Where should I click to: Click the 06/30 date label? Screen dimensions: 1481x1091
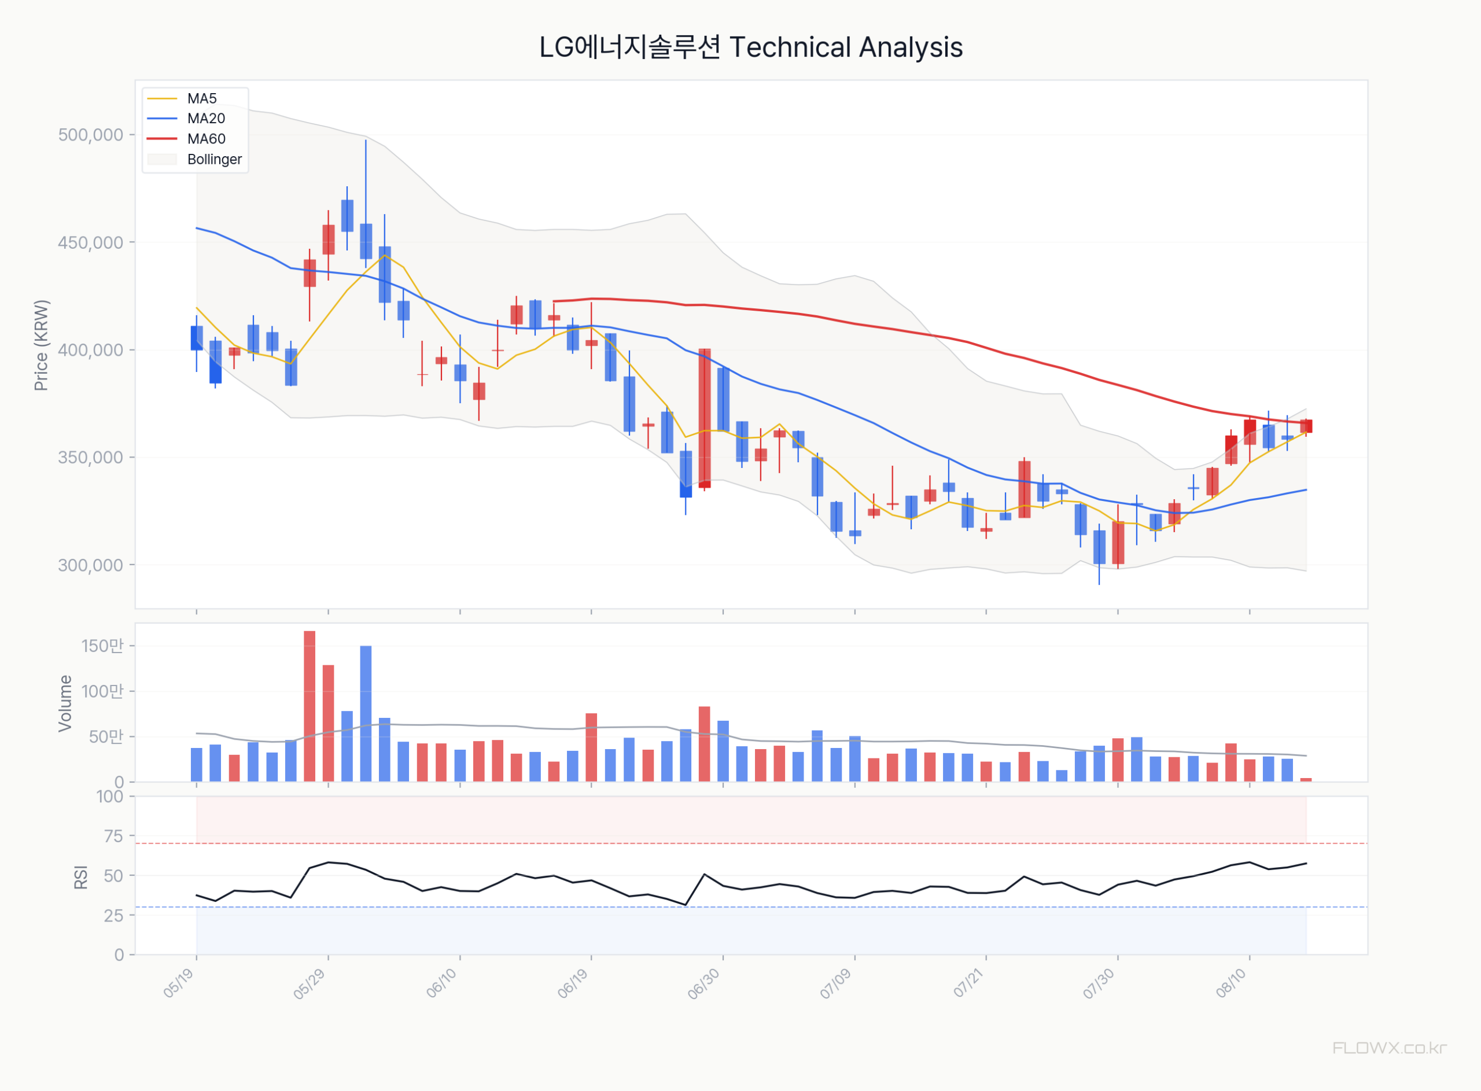(x=704, y=983)
